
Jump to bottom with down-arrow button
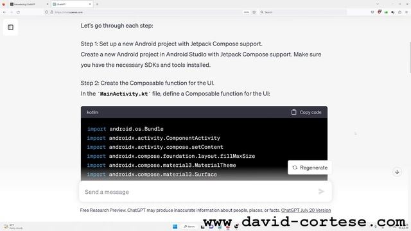click(x=397, y=172)
